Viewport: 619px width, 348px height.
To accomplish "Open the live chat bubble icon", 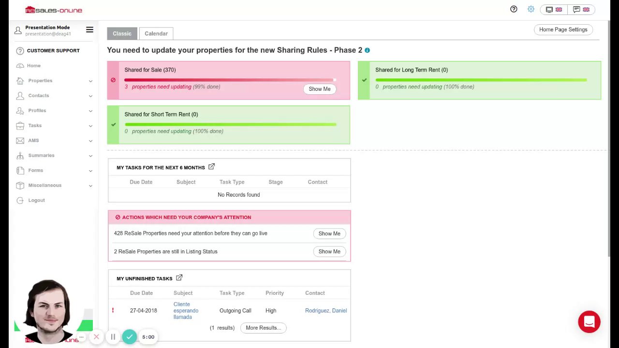I will click(589, 322).
